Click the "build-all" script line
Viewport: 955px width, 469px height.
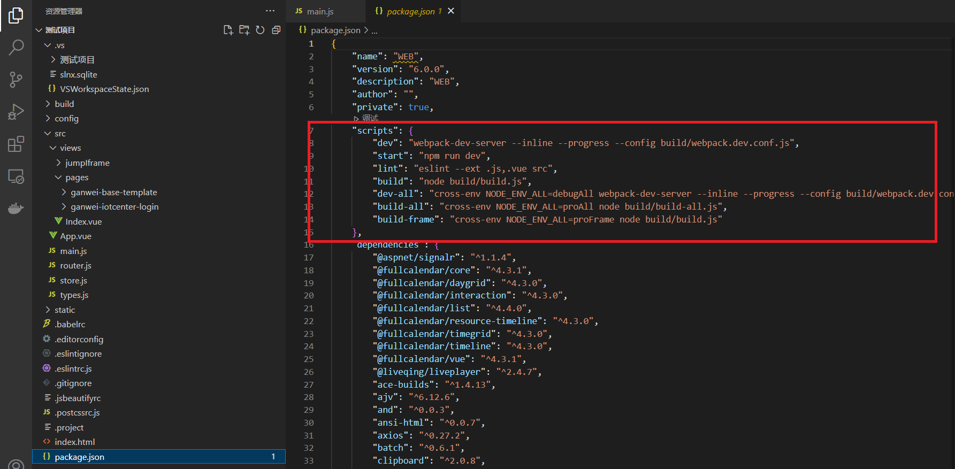point(550,206)
